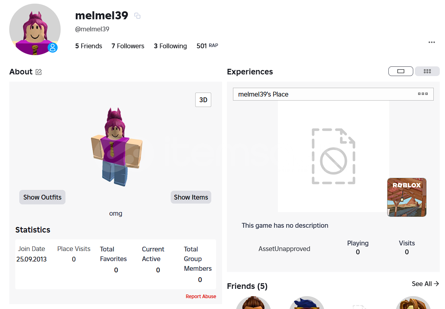Viewport: 445px width, 309px height.
Task: Report Abuse on this profile
Action: tap(201, 297)
